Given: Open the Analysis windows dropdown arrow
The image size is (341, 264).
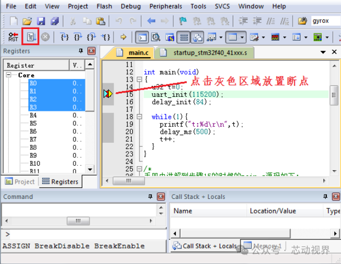Looking at the screenshot, I should pos(284,37).
